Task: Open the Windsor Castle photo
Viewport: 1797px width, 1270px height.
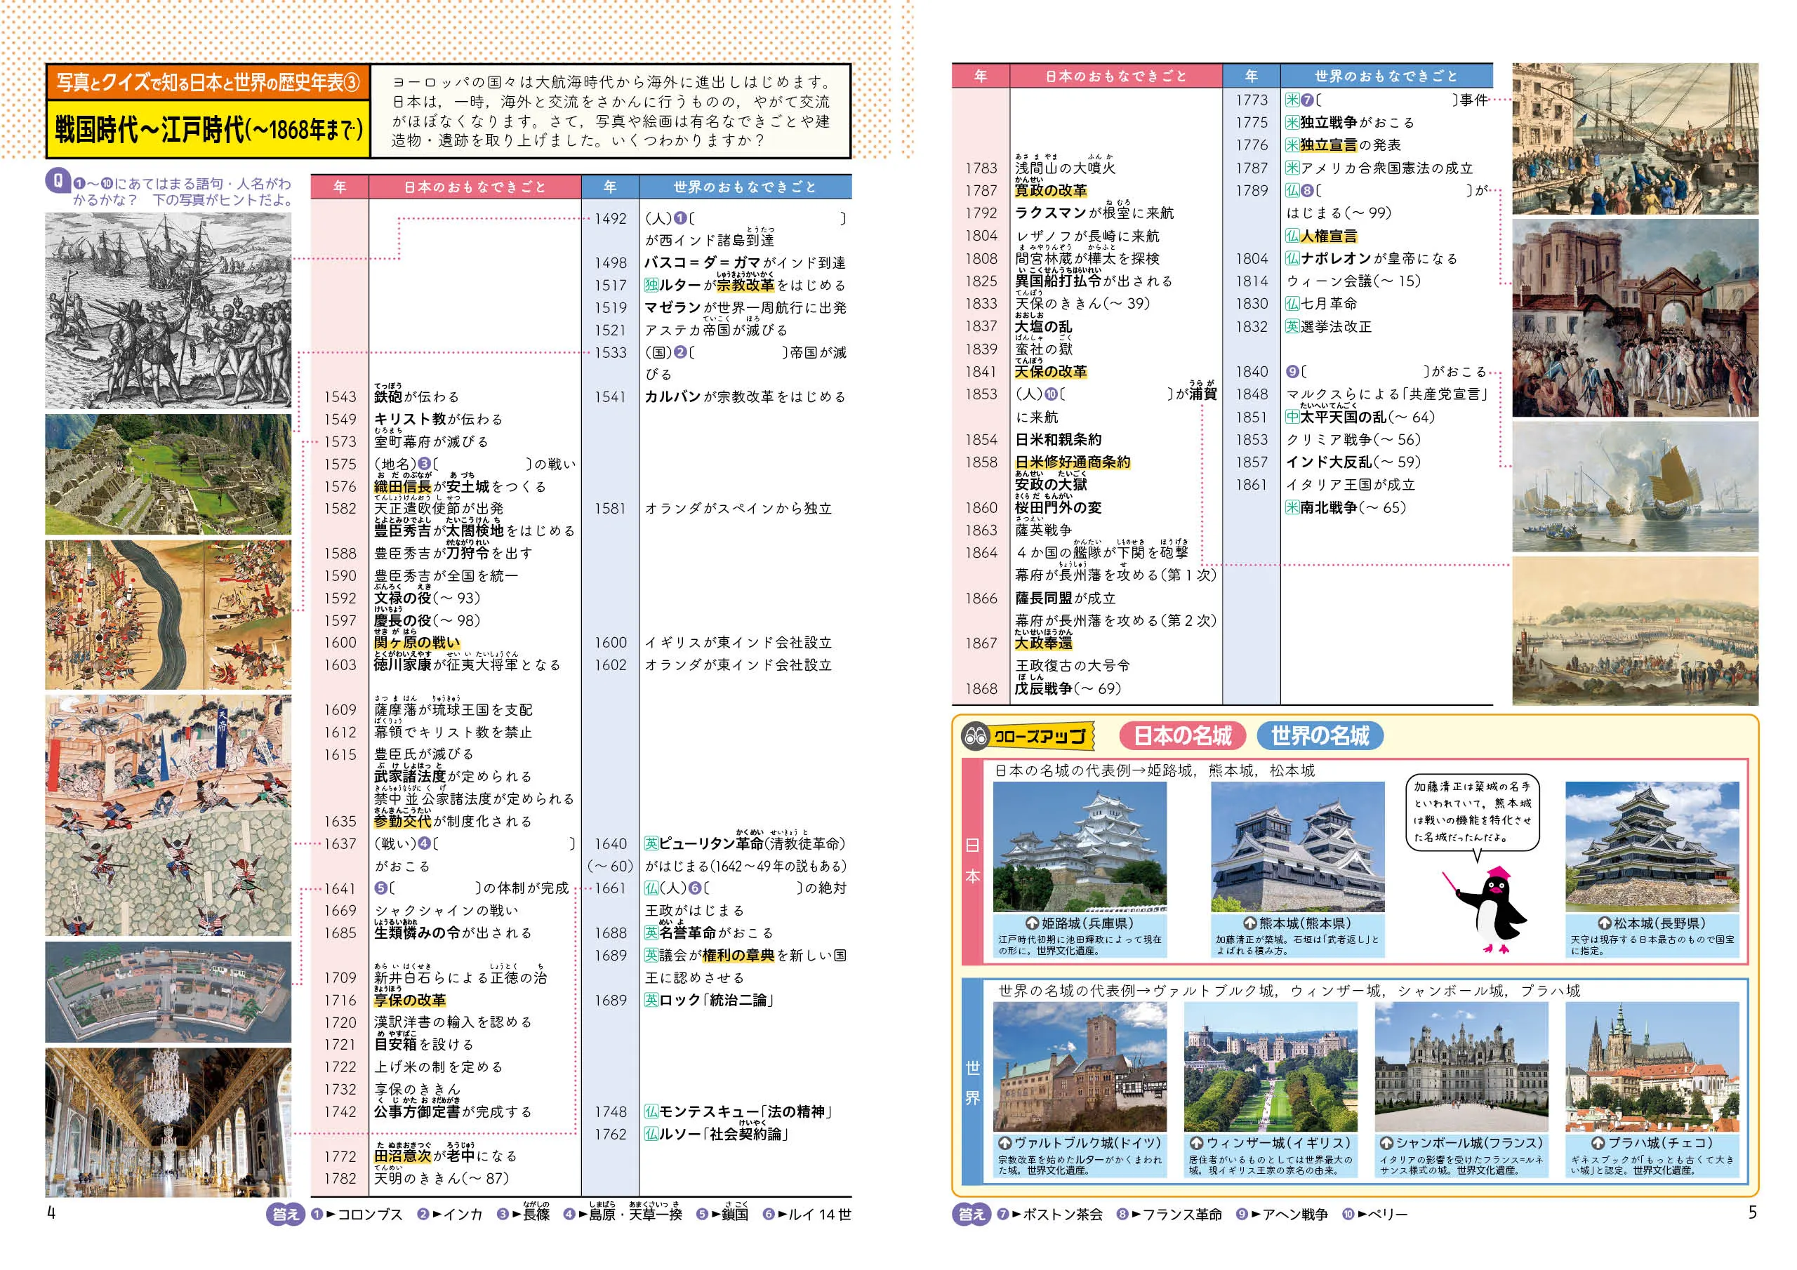Action: tap(1271, 1067)
